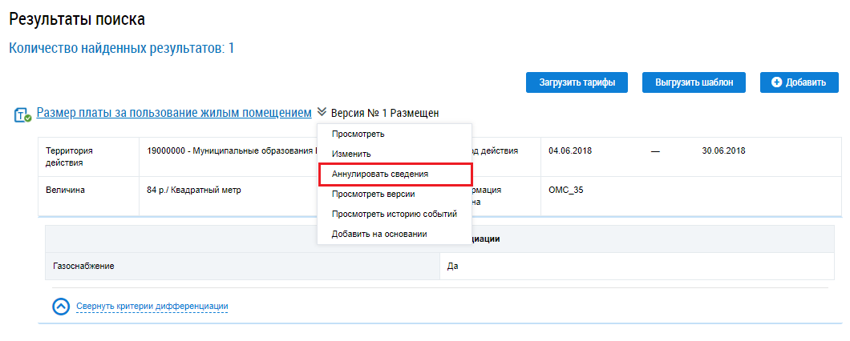
Task: Click the ОМС_35 value cell
Action: pyautogui.click(x=565, y=191)
